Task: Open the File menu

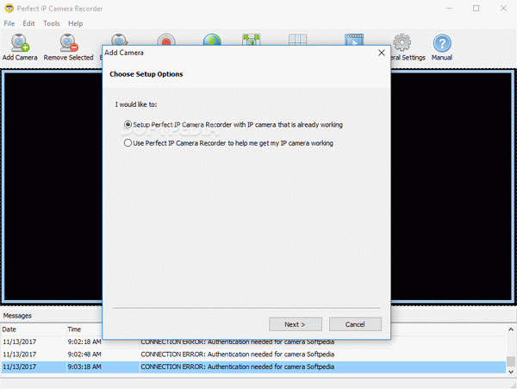Action: [x=9, y=23]
